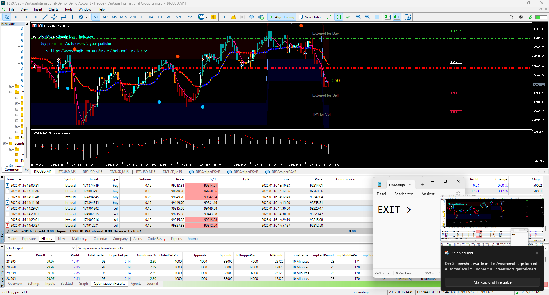
Task: Collapse the Scripts tree node
Action: pyautogui.click(x=5, y=143)
